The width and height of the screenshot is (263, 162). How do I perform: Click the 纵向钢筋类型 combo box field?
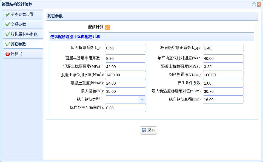click(125, 100)
